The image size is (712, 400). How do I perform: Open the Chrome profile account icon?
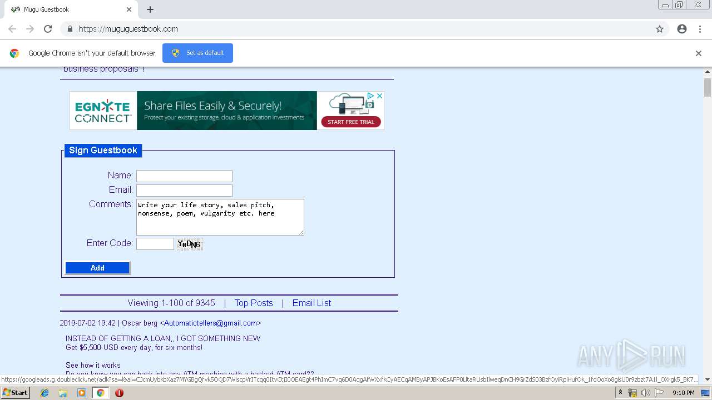[x=682, y=29]
